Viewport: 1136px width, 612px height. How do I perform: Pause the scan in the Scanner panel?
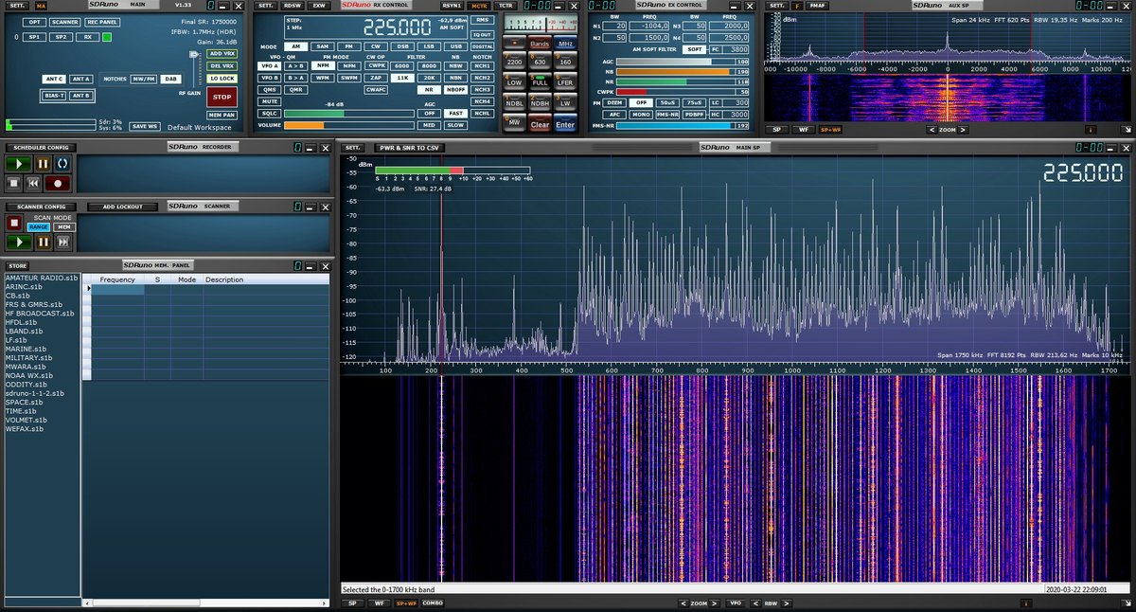(43, 243)
